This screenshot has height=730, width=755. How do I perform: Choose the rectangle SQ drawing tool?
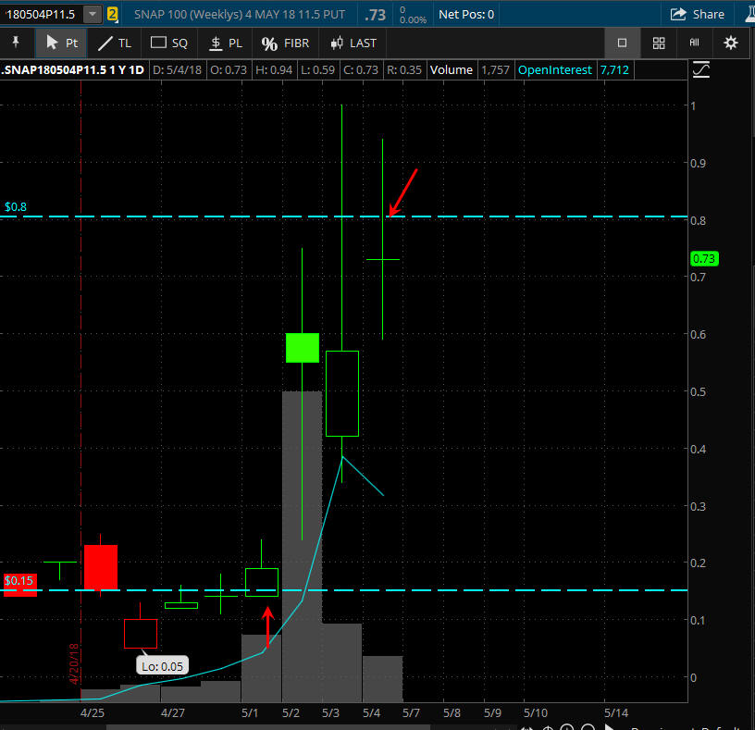(x=169, y=43)
